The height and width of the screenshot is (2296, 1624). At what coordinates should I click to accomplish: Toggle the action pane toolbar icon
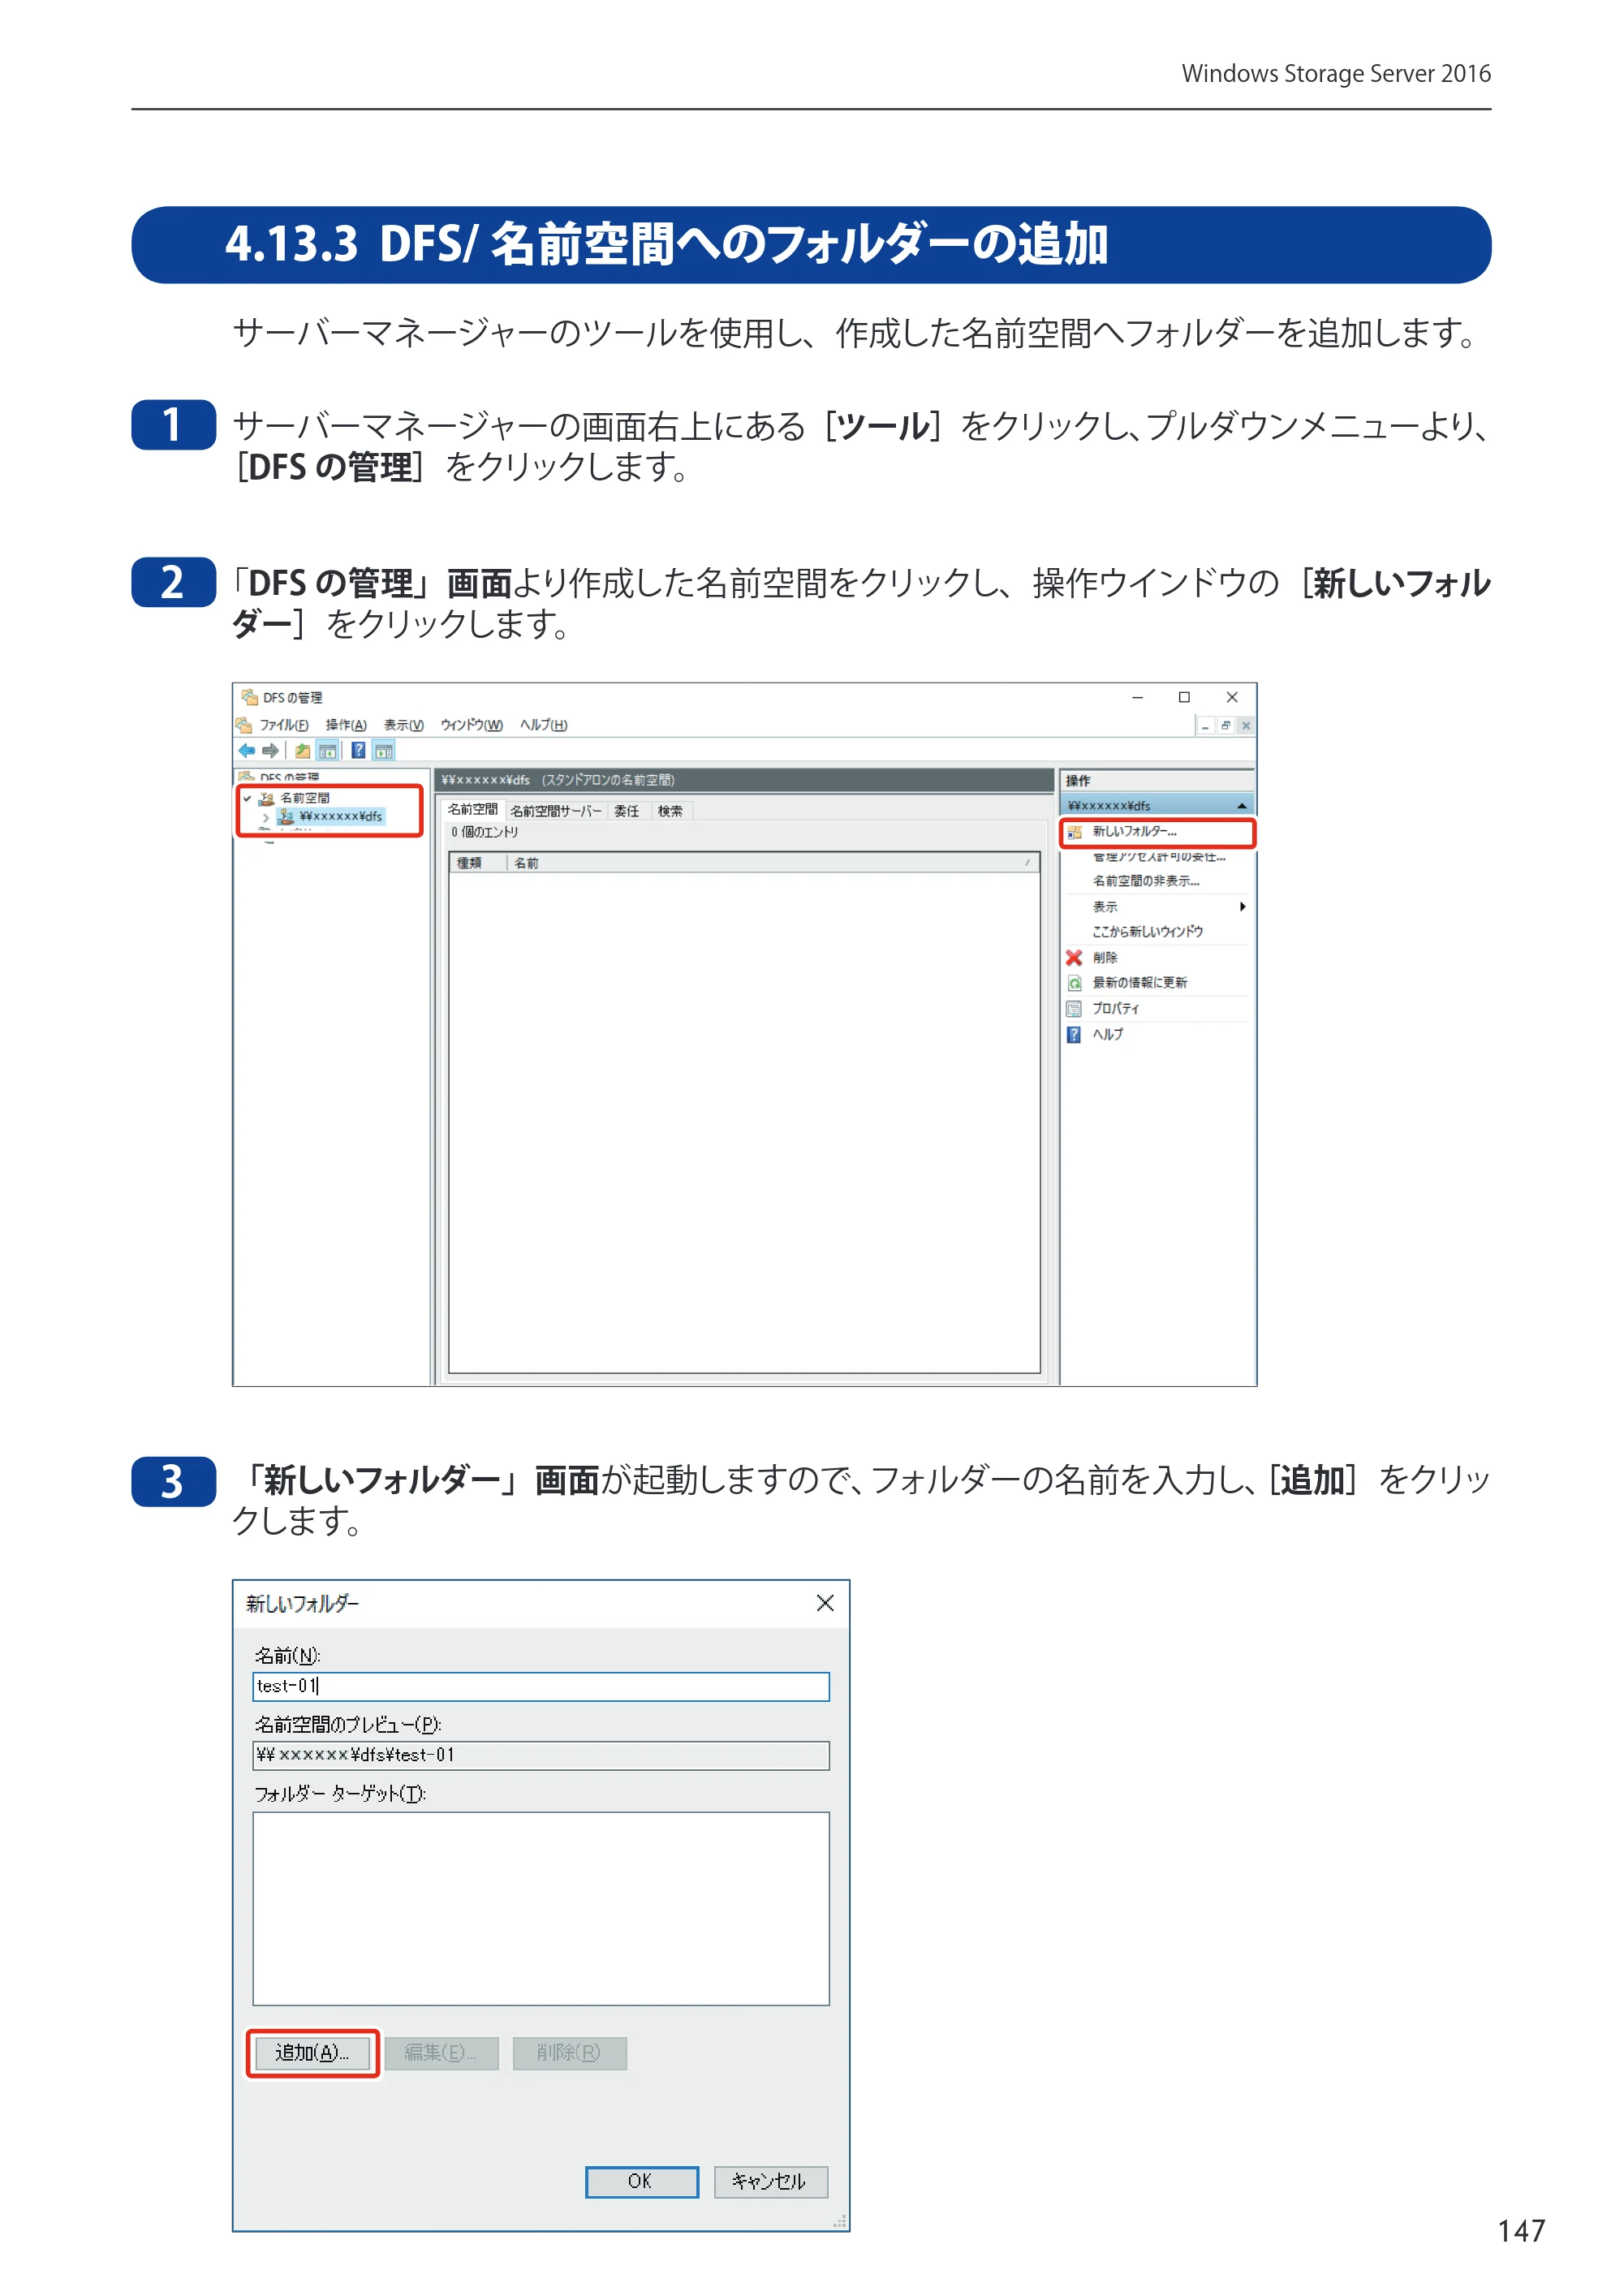384,750
